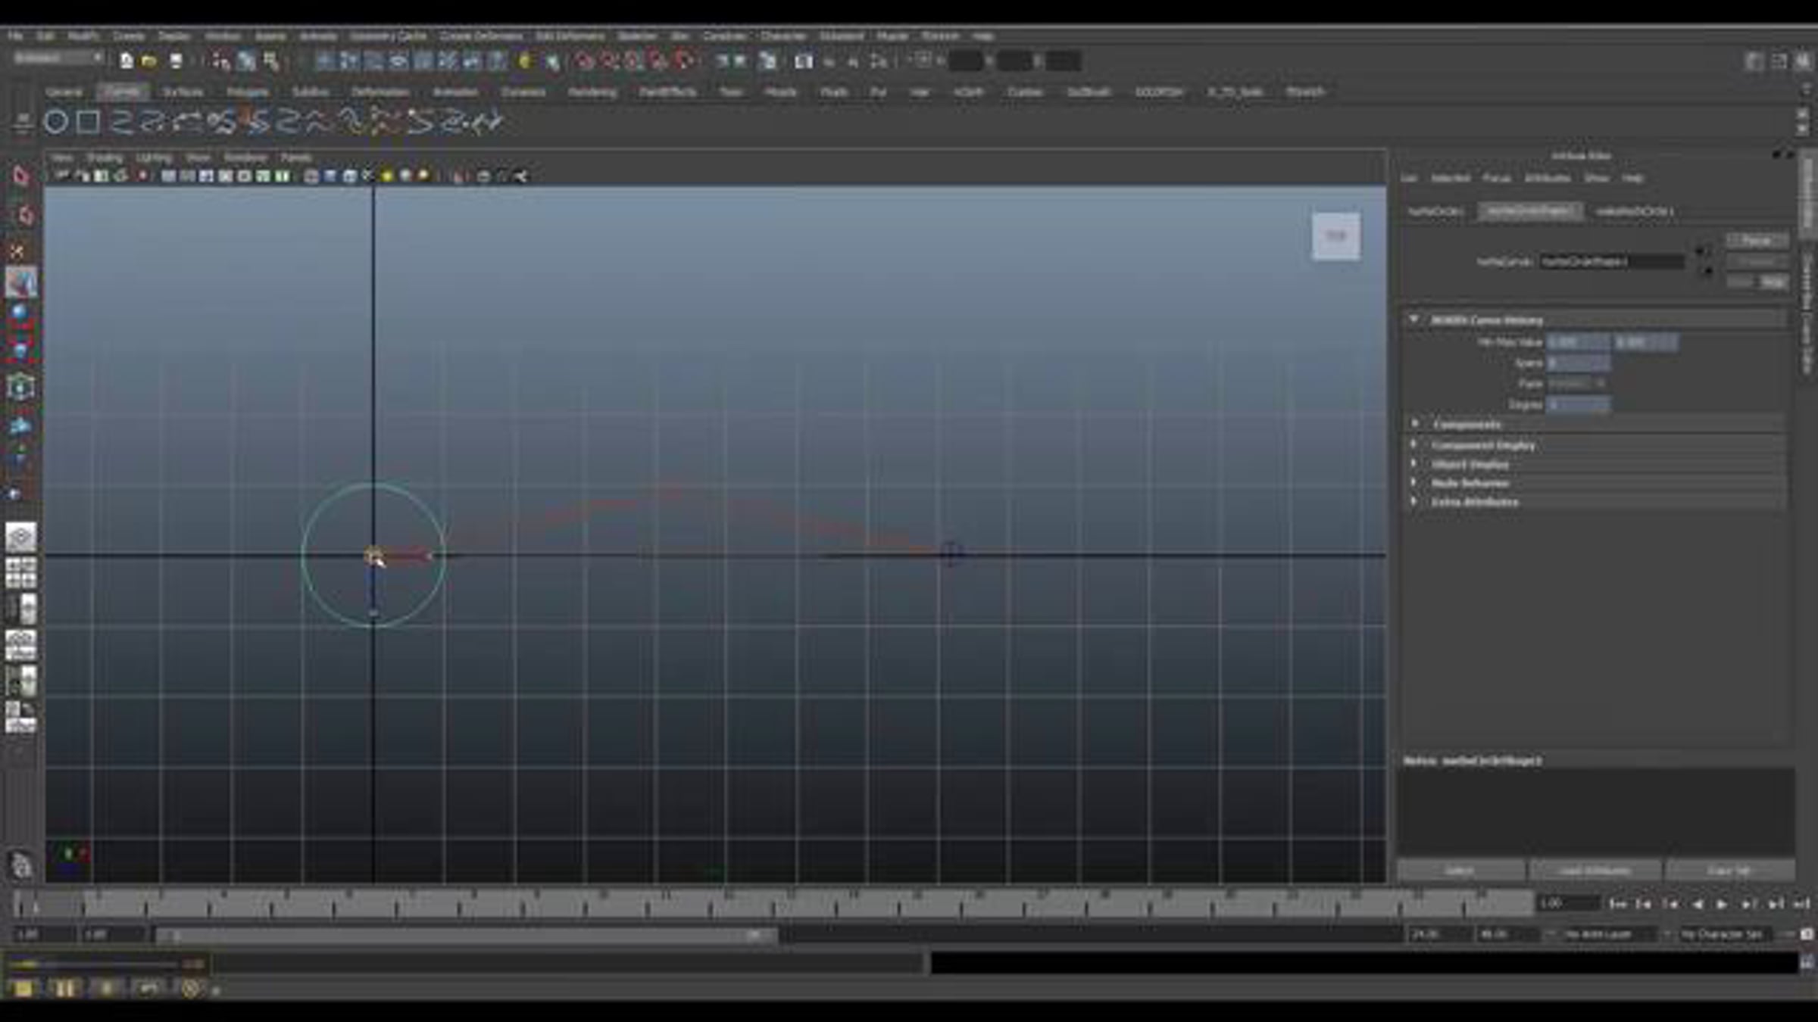Viewport: 1818px width, 1022px height.
Task: Switch to the General shelf tab
Action: pyautogui.click(x=64, y=92)
